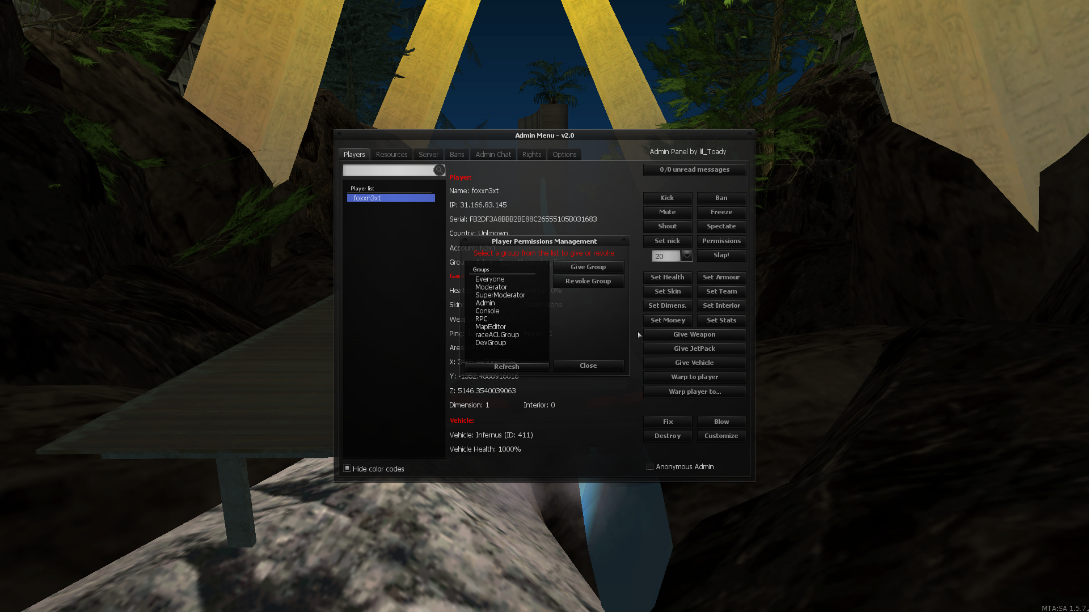Open the Server tab

point(428,154)
